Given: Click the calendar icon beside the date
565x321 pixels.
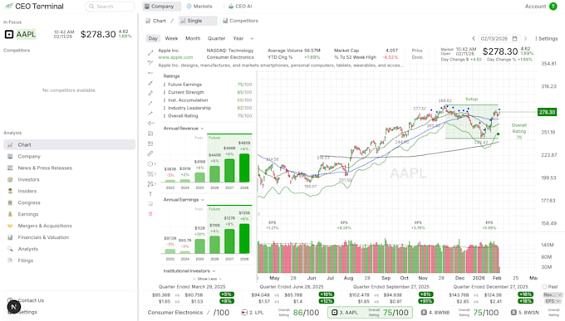Looking at the screenshot, I should tap(514, 38).
